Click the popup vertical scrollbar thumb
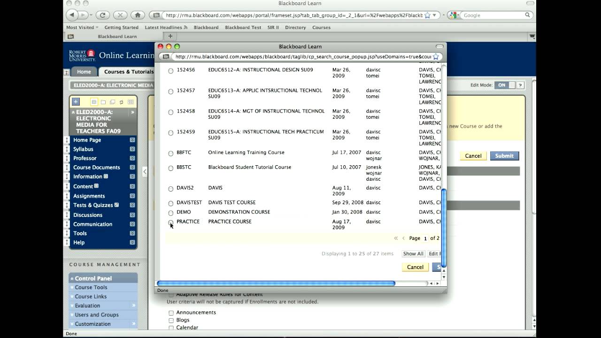Image resolution: width=601 pixels, height=338 pixels. pos(444,229)
